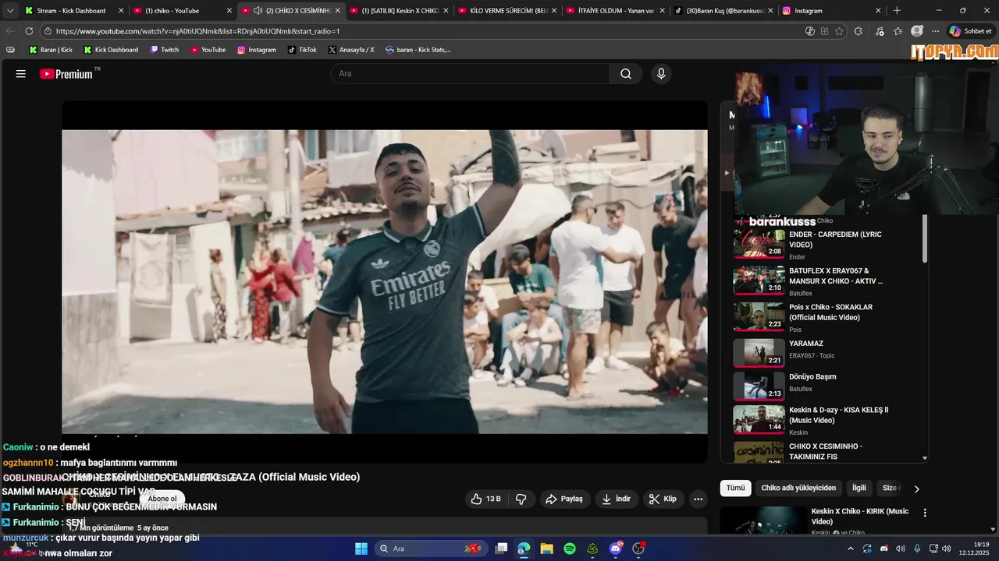Image resolution: width=999 pixels, height=561 pixels.
Task: Show hidden system tray icons chevron
Action: point(851,549)
